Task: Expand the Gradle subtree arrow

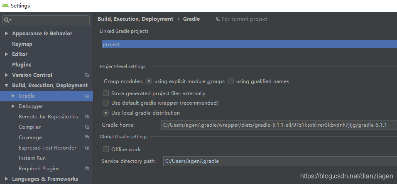Action: coord(13,96)
